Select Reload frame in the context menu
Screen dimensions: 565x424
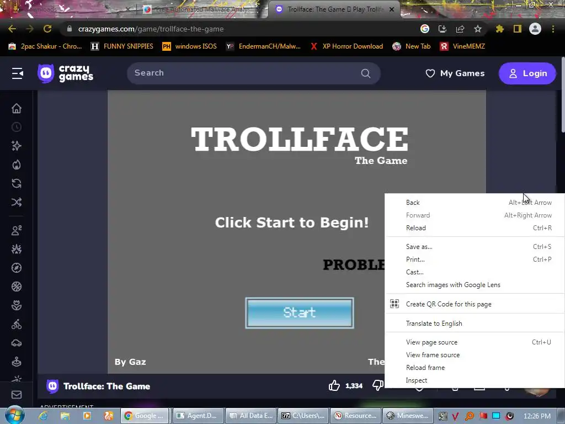(x=475, y=367)
